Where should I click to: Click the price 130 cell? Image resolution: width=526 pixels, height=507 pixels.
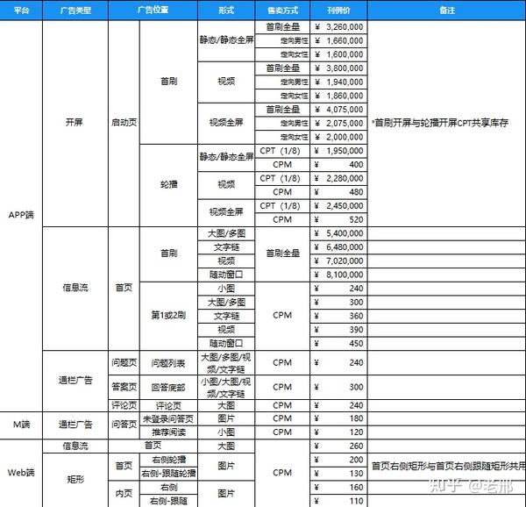[338, 474]
